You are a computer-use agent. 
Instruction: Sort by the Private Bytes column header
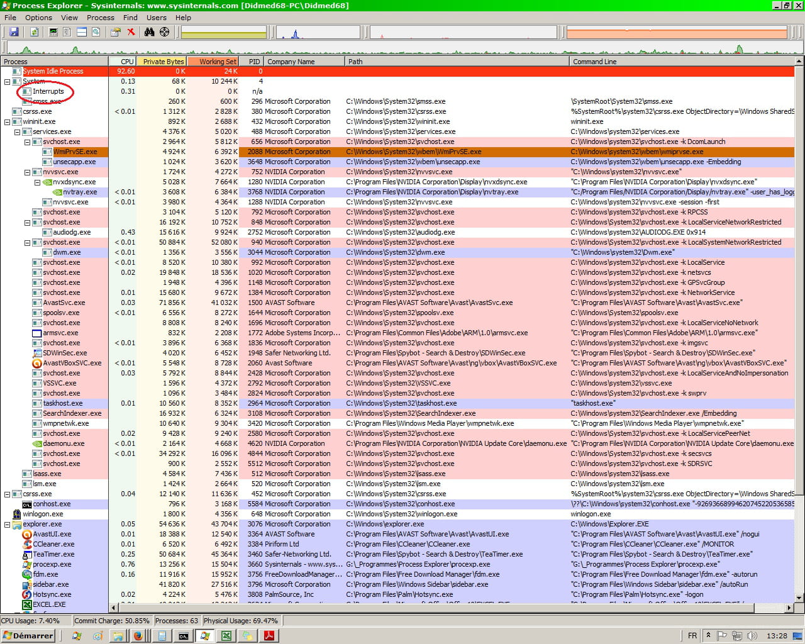coord(163,62)
